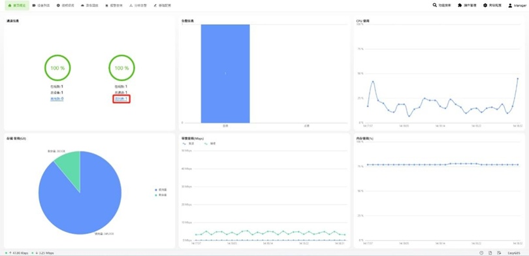The width and height of the screenshot is (529, 256).
Task: Open the offline count link under second gauge
Action: (121, 99)
